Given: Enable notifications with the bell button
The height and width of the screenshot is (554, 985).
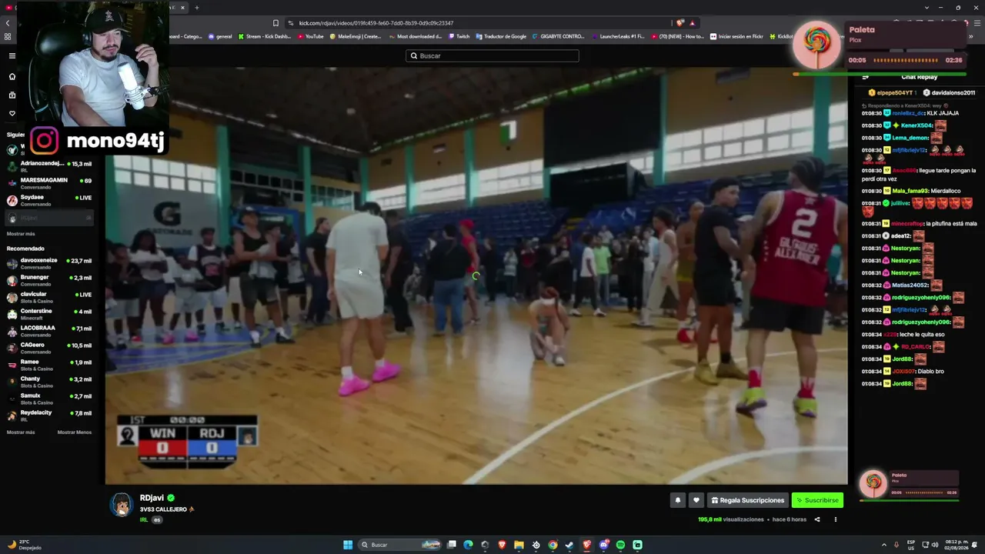Looking at the screenshot, I should [x=677, y=500].
